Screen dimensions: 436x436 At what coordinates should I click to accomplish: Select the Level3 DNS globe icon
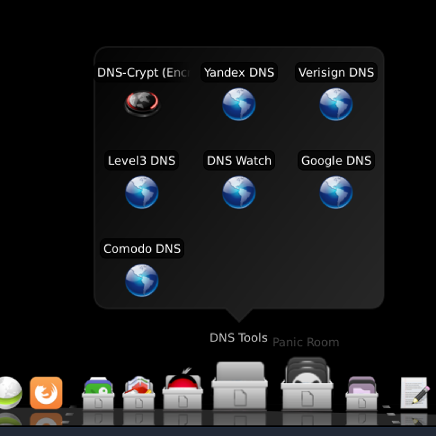tap(142, 192)
